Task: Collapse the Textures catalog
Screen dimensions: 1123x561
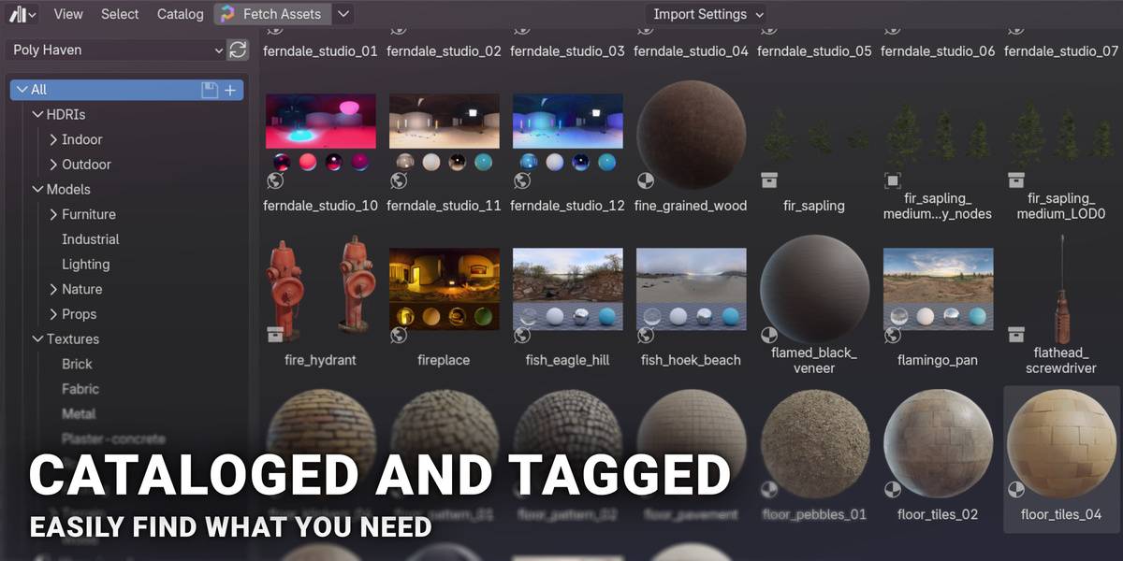Action: coord(37,339)
